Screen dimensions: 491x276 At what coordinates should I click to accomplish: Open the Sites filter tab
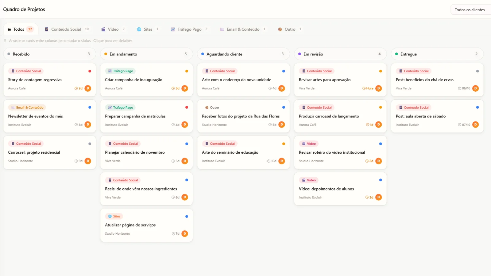148,29
